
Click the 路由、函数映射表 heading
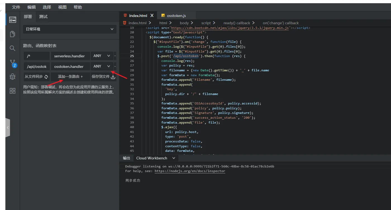click(40, 46)
